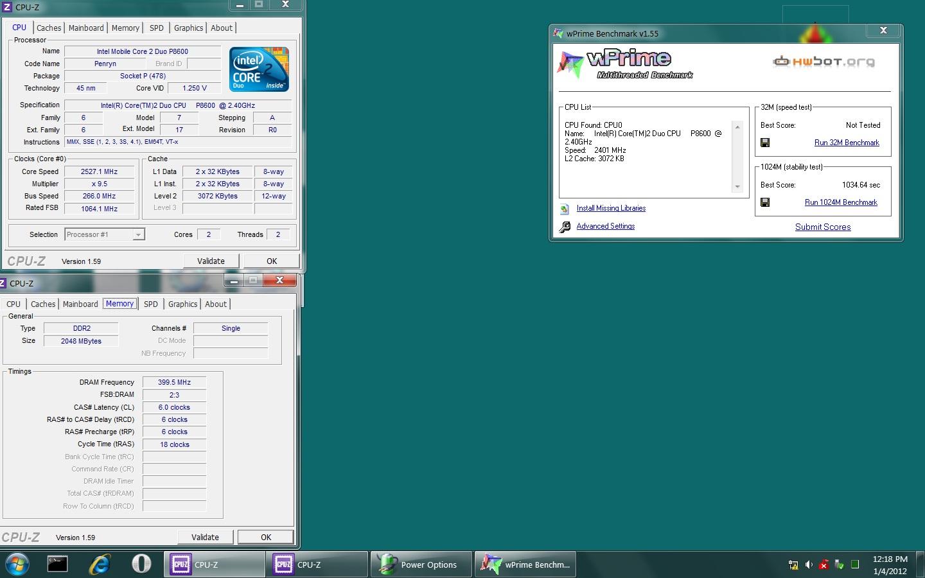Click the taskbar clock showing 12:18 PM
This screenshot has height=578, width=925.
pyautogui.click(x=890, y=559)
